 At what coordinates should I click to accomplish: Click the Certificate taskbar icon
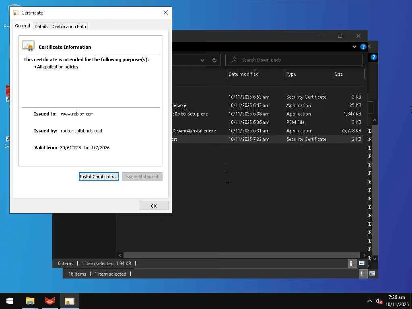click(70, 301)
